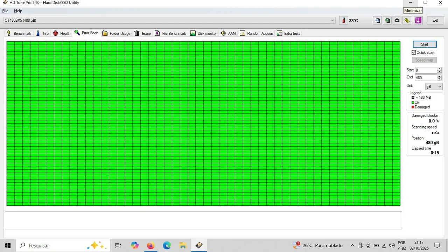Show hidden system tray icons
The height and width of the screenshot is (252, 448).
click(352, 245)
